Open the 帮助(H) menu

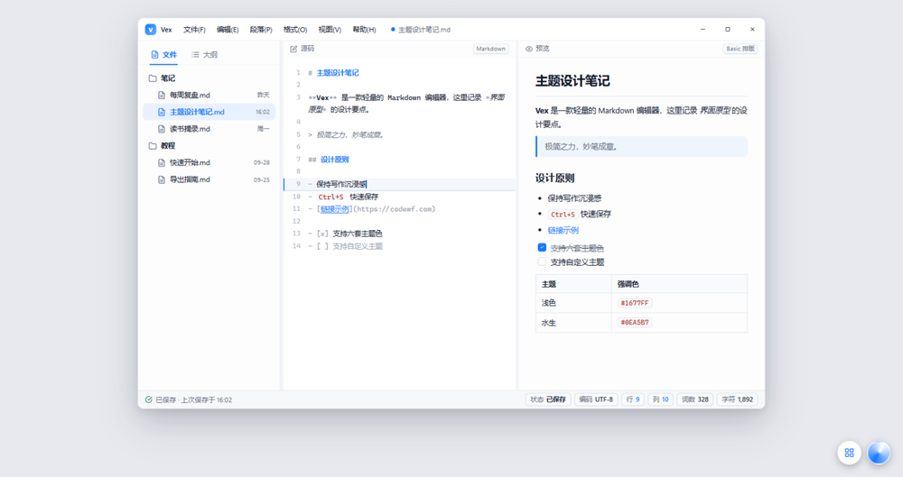point(364,30)
